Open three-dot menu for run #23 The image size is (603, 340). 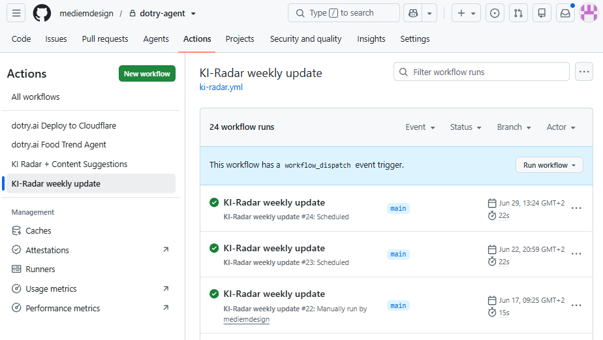tap(576, 254)
